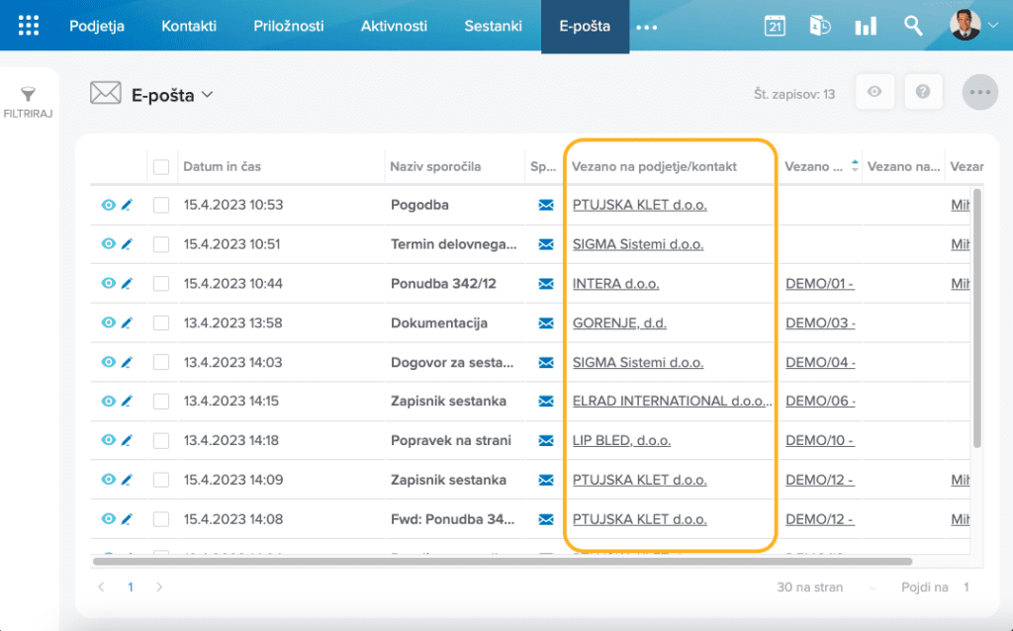
Task: Click envelope icon in Ponudba 342/12 row
Action: click(546, 284)
